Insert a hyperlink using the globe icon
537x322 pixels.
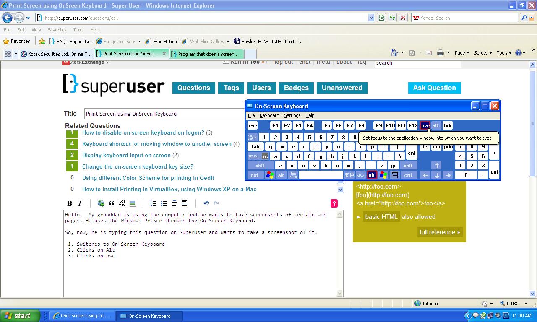pos(101,203)
